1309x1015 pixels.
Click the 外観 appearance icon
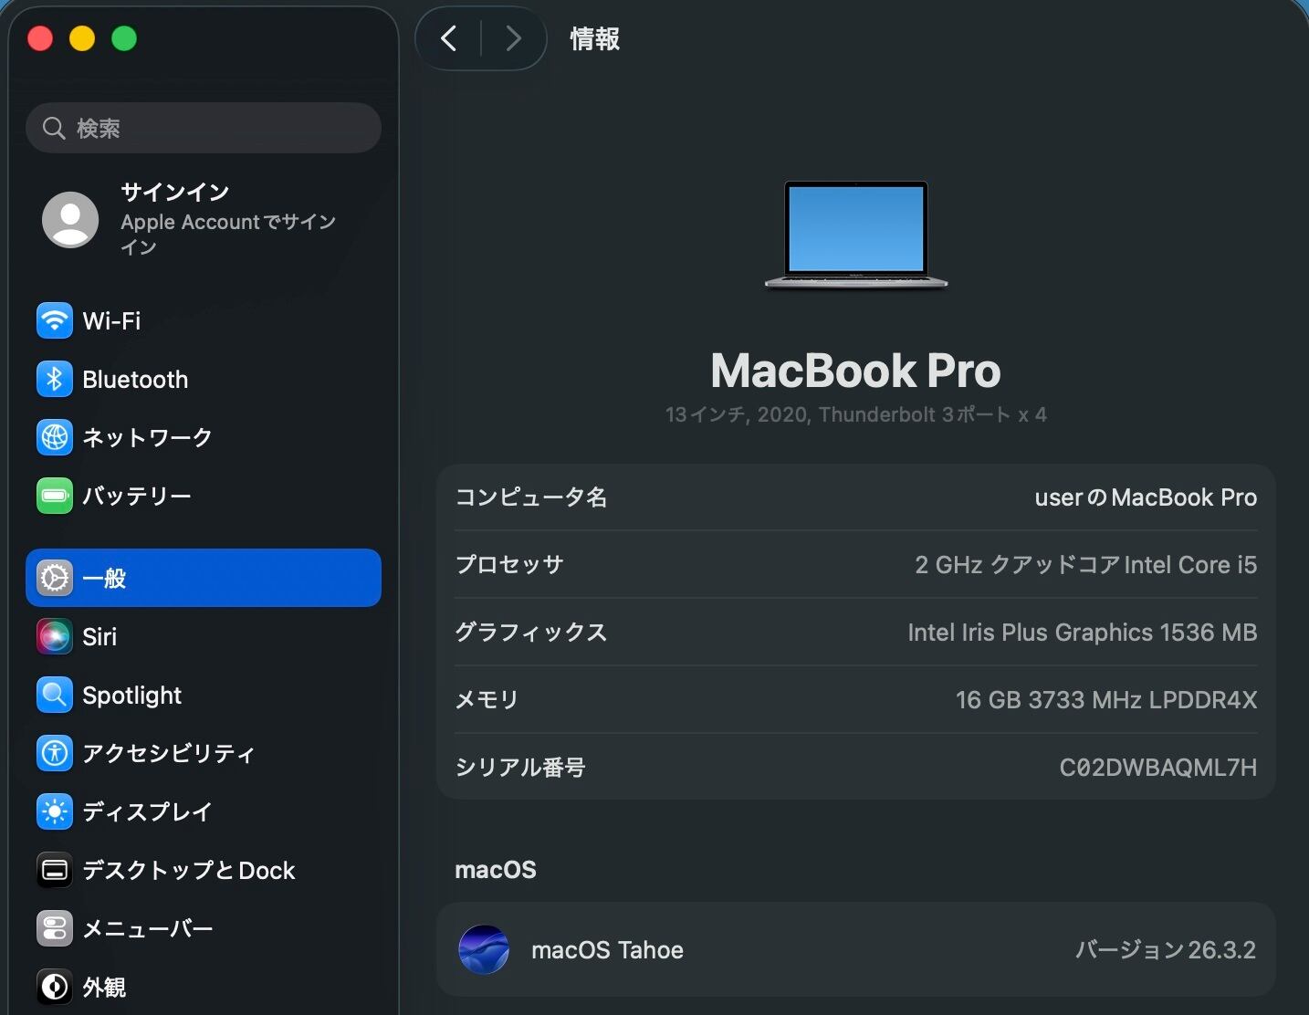coord(55,988)
